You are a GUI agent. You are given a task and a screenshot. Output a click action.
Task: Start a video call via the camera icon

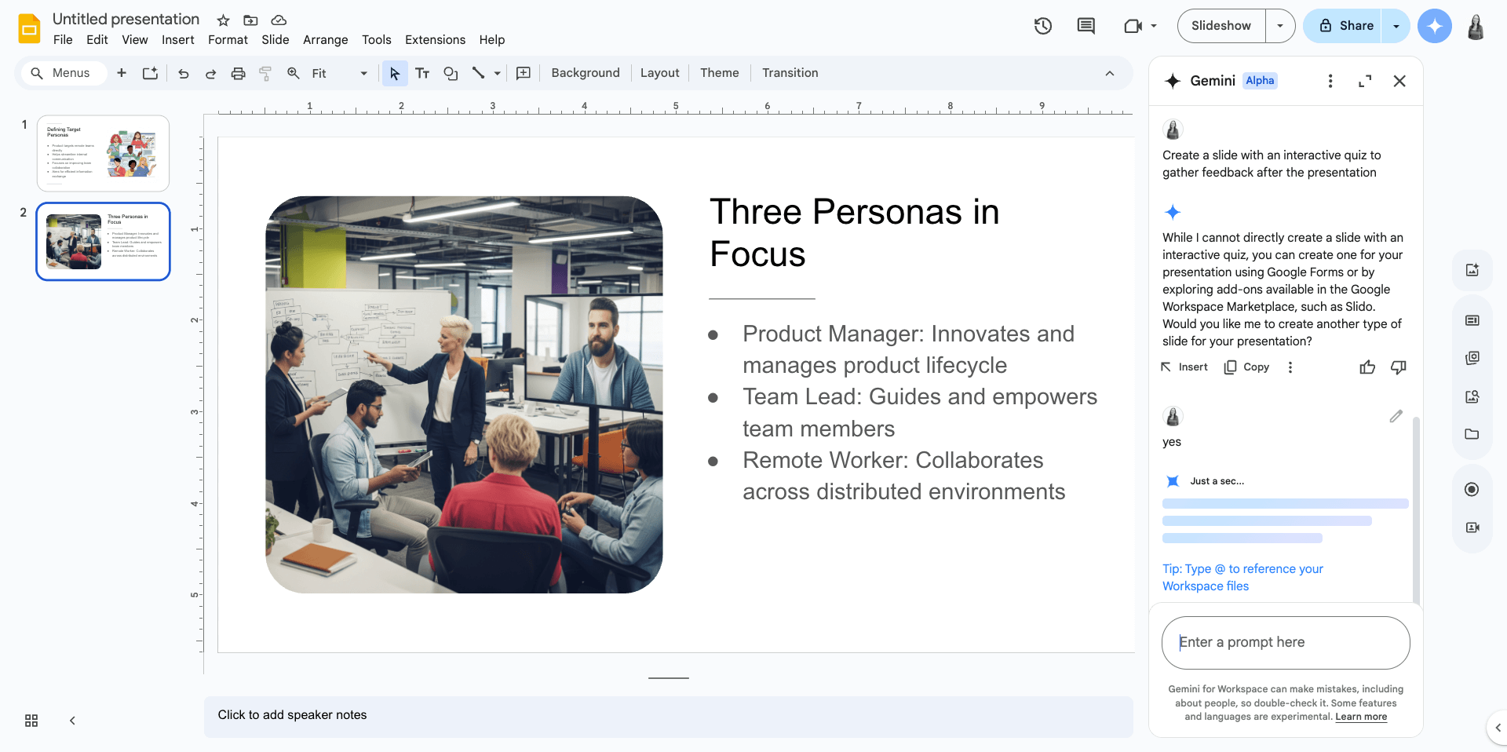tap(1133, 26)
